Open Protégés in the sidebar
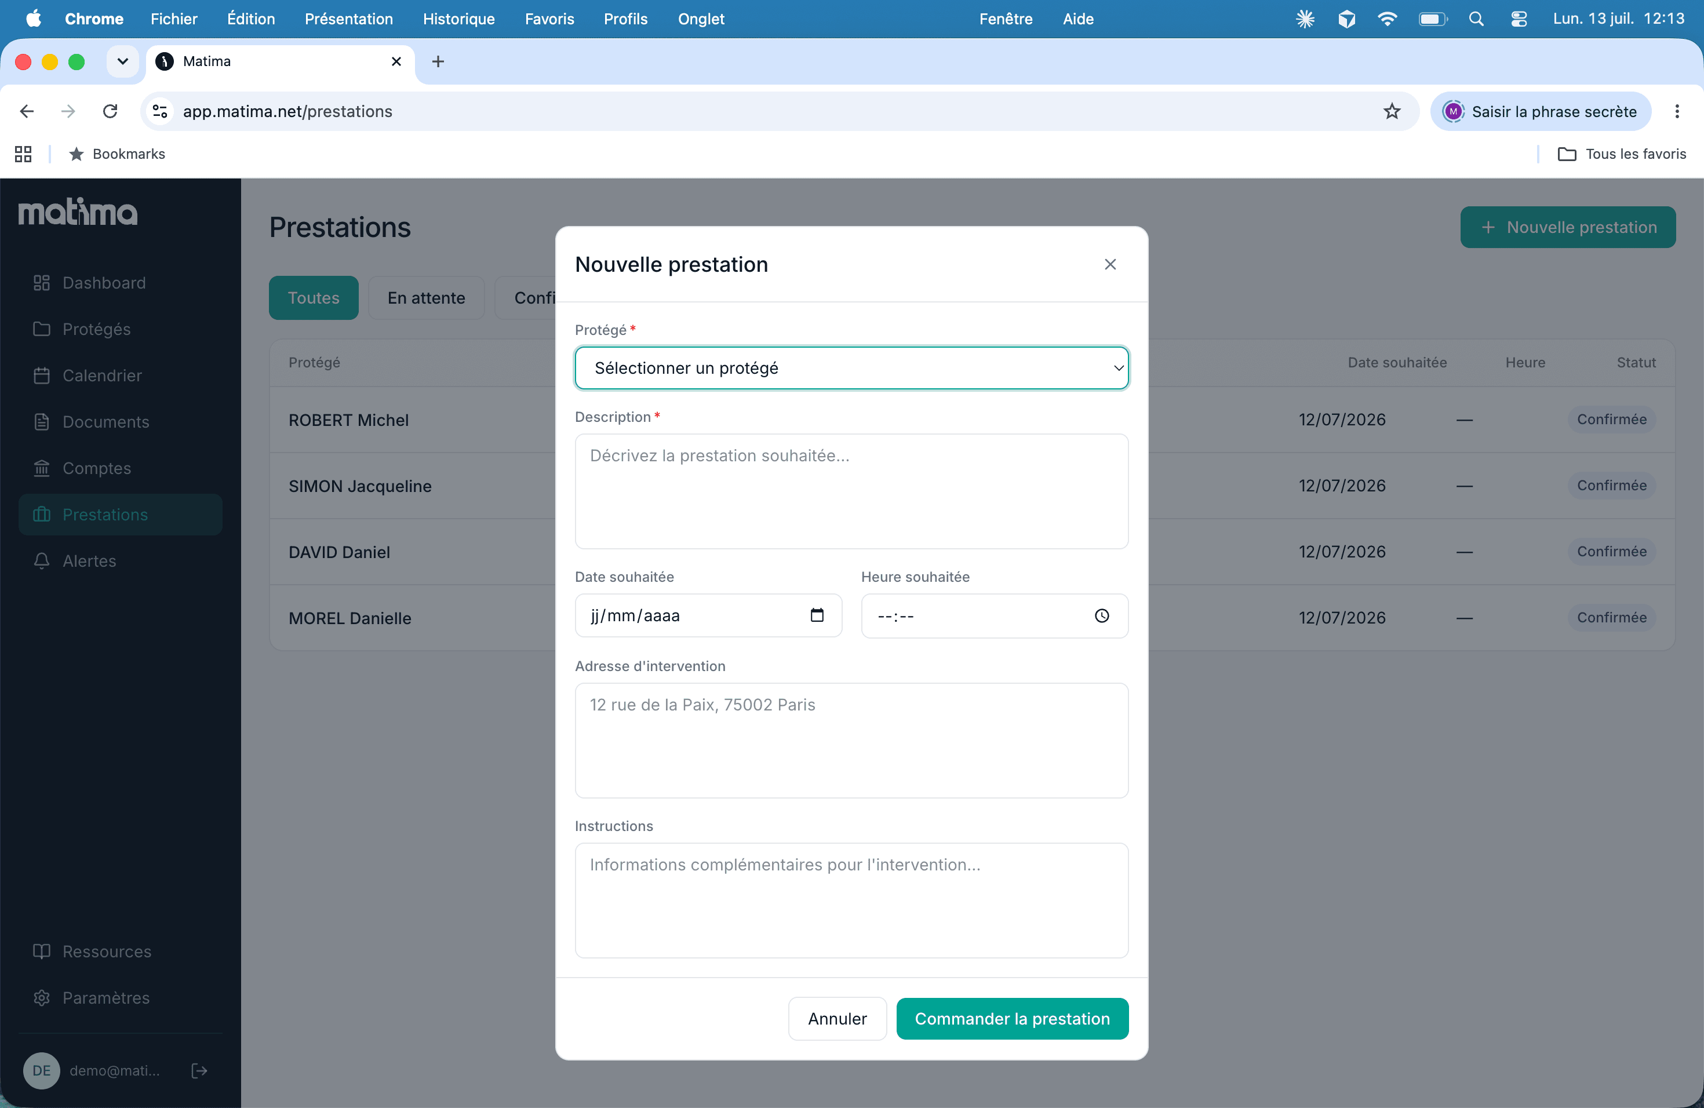The height and width of the screenshot is (1108, 1704). [121, 329]
